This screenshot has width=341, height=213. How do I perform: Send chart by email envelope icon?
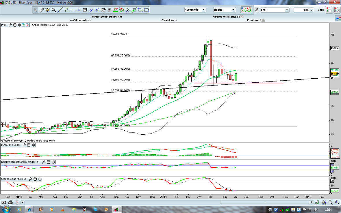[4, 202]
